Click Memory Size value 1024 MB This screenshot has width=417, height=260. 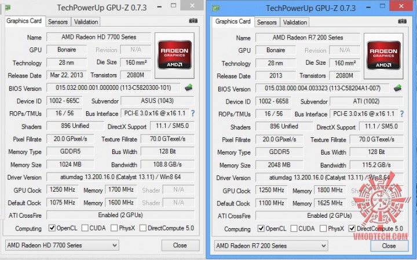70,164
